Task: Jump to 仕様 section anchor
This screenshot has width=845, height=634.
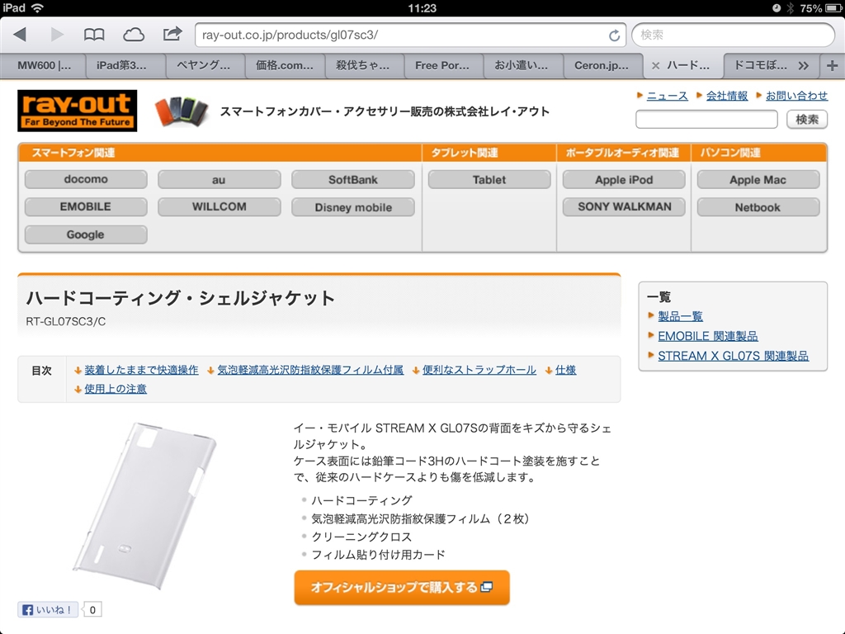Action: point(565,370)
